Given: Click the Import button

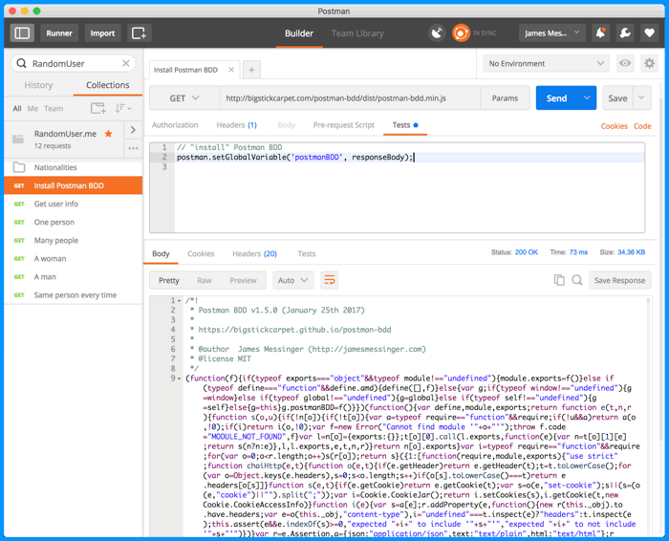Looking at the screenshot, I should tap(102, 33).
